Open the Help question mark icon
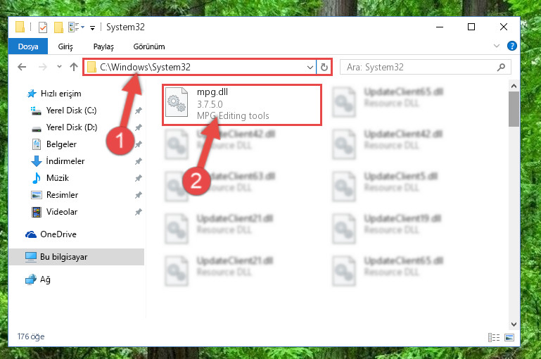This screenshot has height=359, width=541. coord(511,46)
